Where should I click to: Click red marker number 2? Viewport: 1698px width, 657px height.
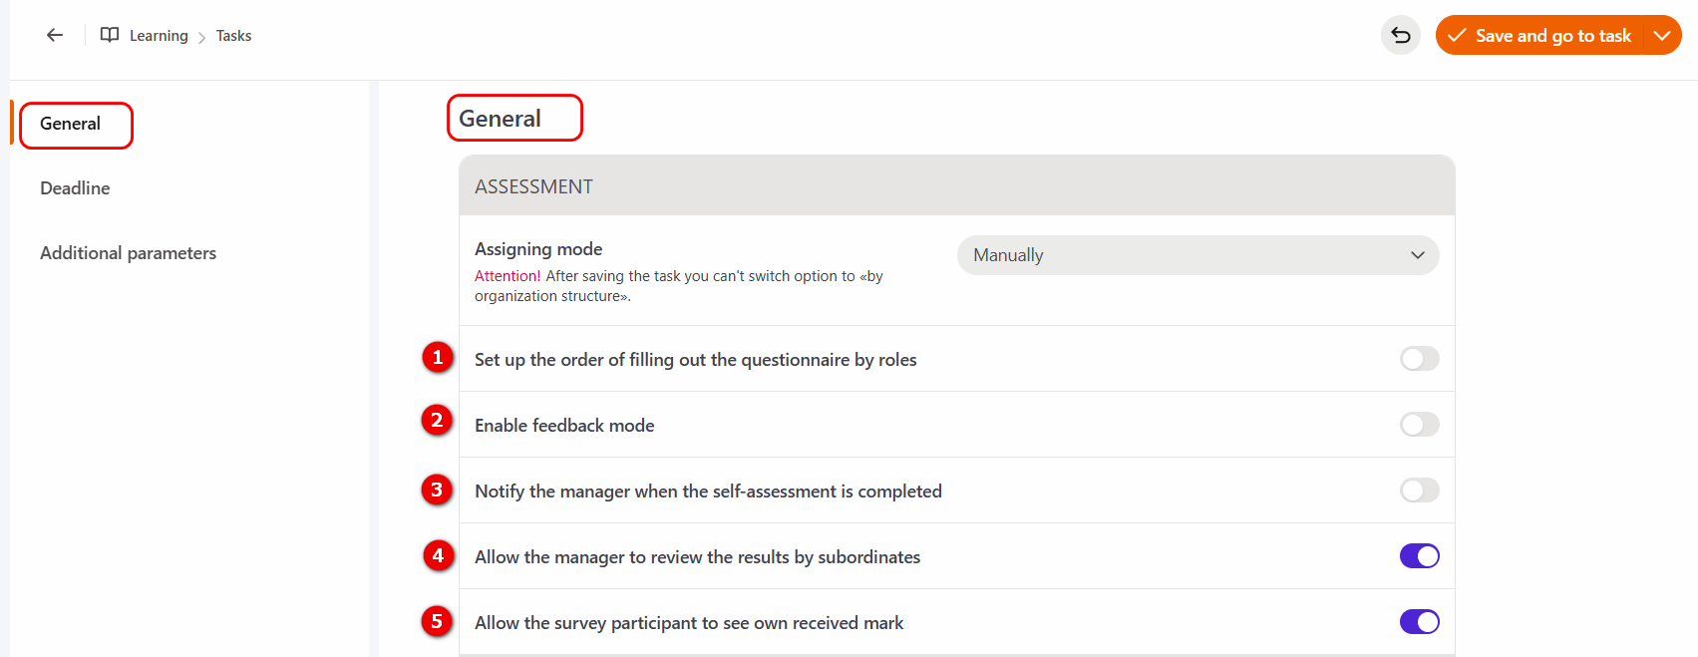tap(437, 421)
